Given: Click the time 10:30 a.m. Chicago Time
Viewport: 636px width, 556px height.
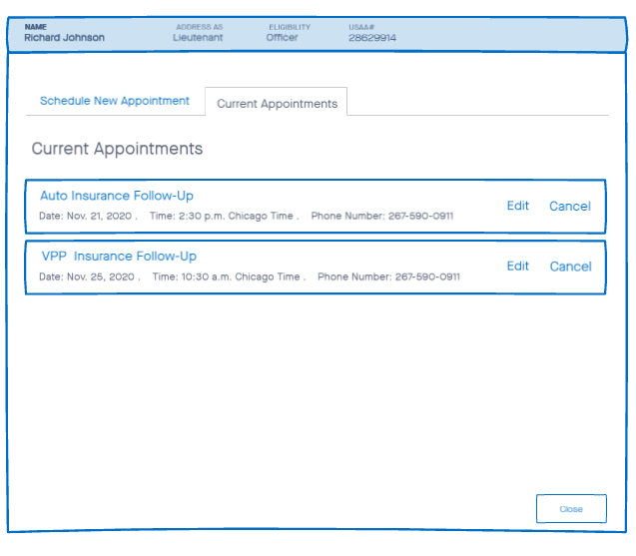Looking at the screenshot, I should [x=241, y=277].
